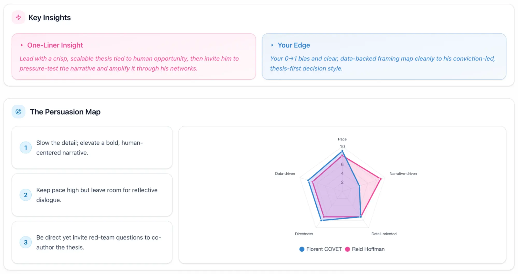Click the Data-driven axis label
This screenshot has width=518, height=274.
tap(285, 174)
